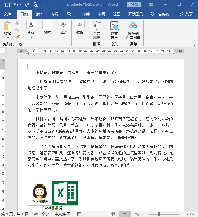
Task: Click the right indent ruler marker
Action: (174, 52)
